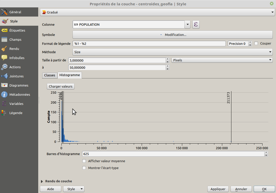Switch to the Classes tab
276x193 pixels.
pyautogui.click(x=50, y=75)
